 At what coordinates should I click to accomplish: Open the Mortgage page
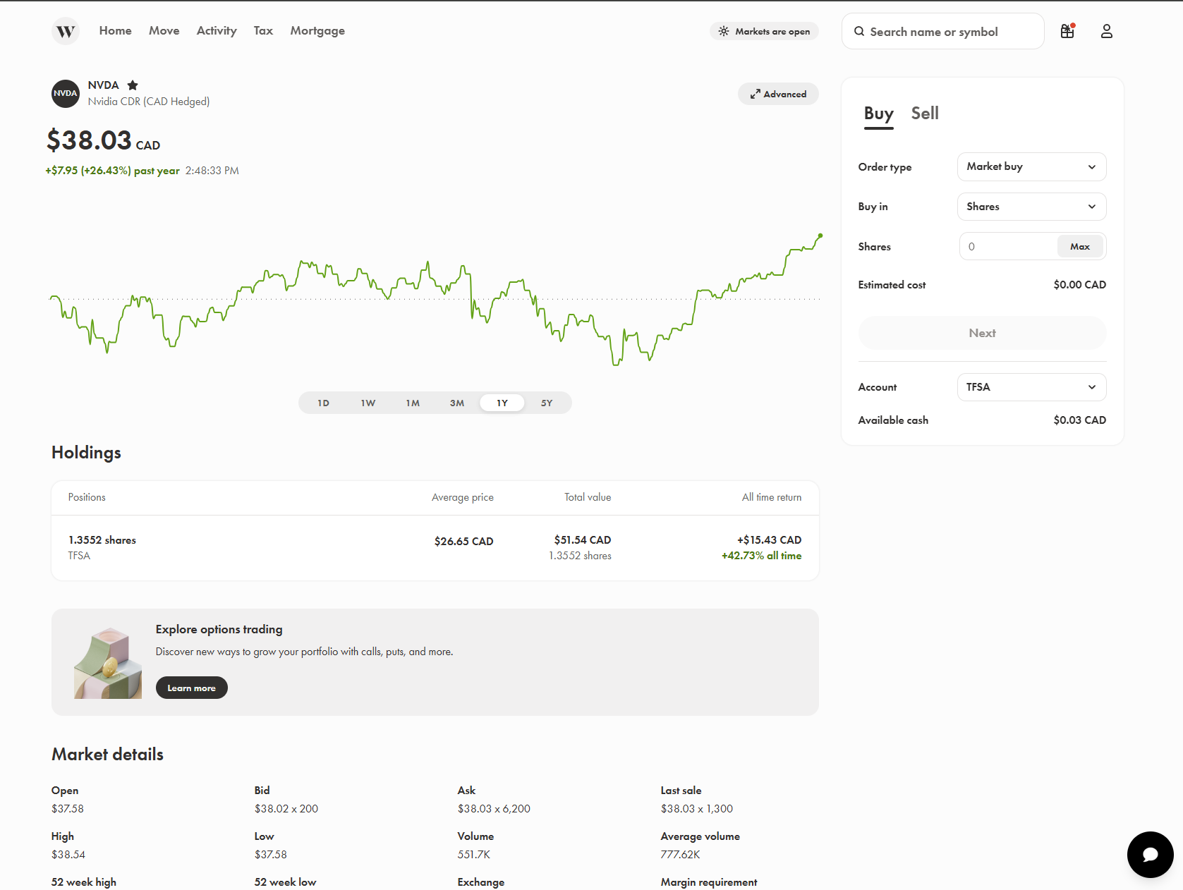tap(317, 30)
